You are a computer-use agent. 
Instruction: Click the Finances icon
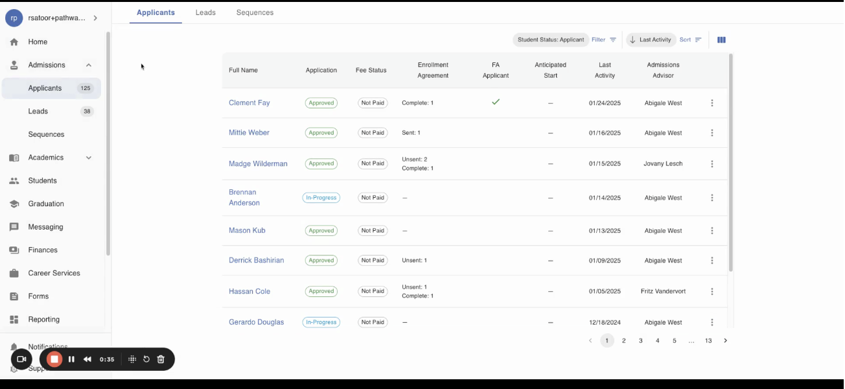[x=14, y=250]
